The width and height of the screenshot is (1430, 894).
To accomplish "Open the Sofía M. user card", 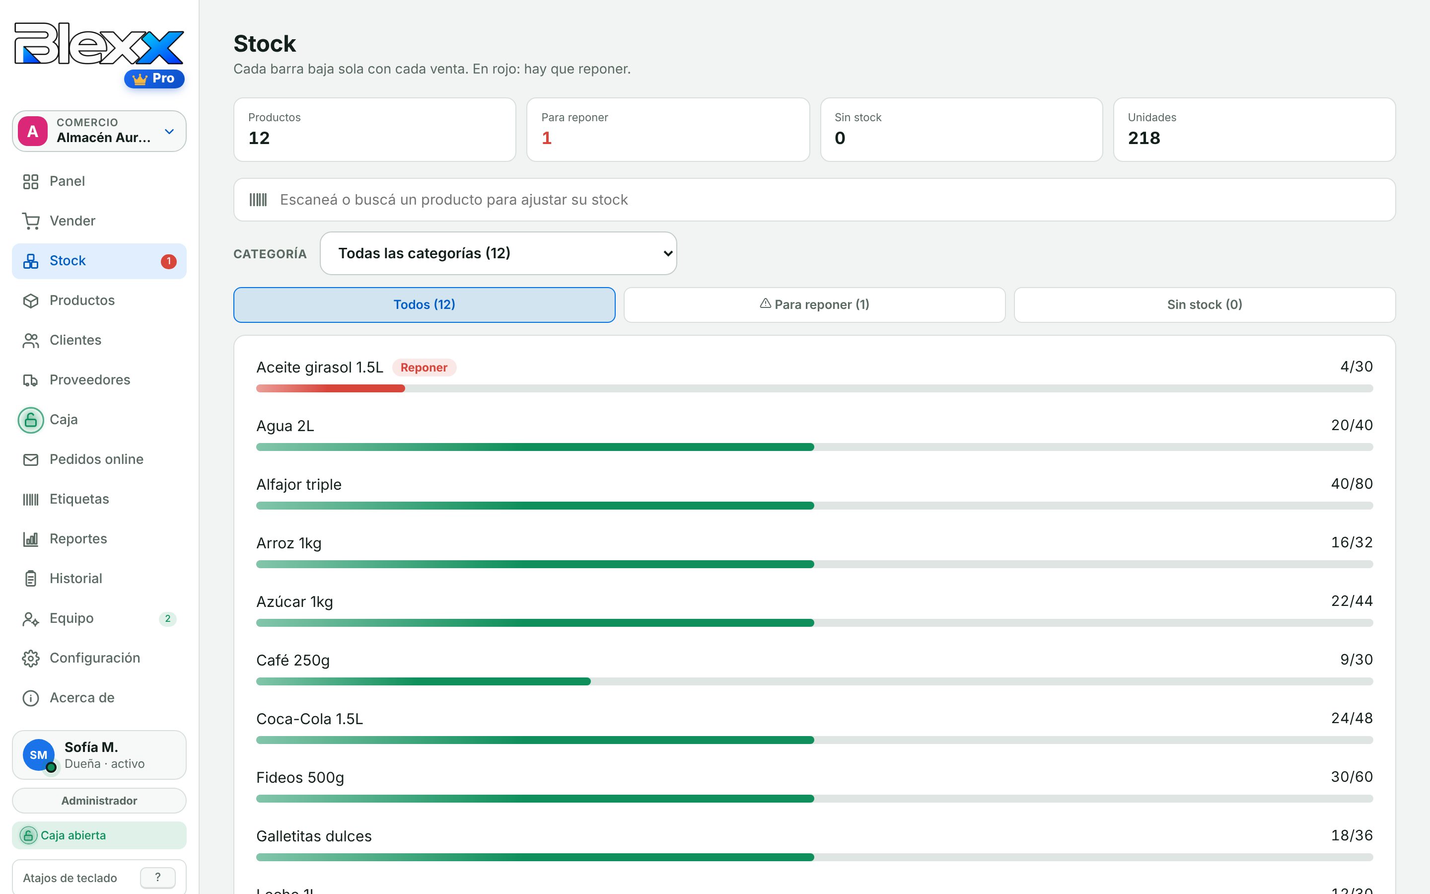I will click(x=99, y=755).
